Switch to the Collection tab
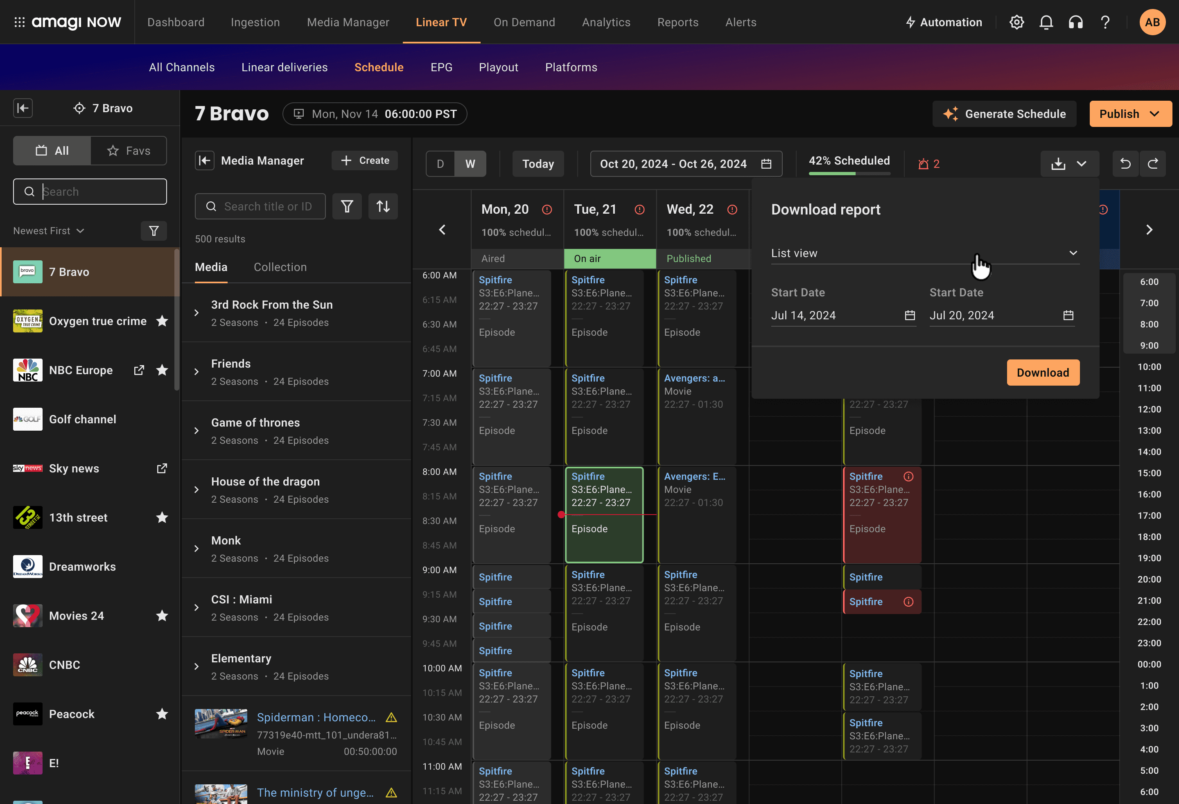 pos(280,267)
